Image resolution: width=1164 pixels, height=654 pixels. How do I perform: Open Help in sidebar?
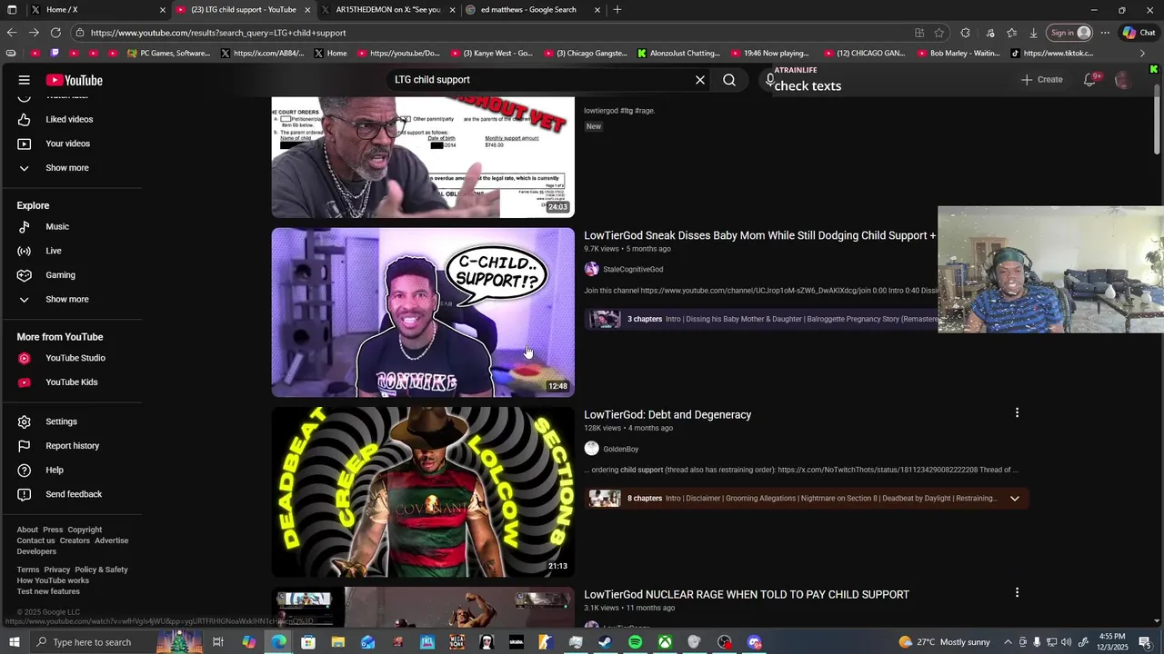55,470
